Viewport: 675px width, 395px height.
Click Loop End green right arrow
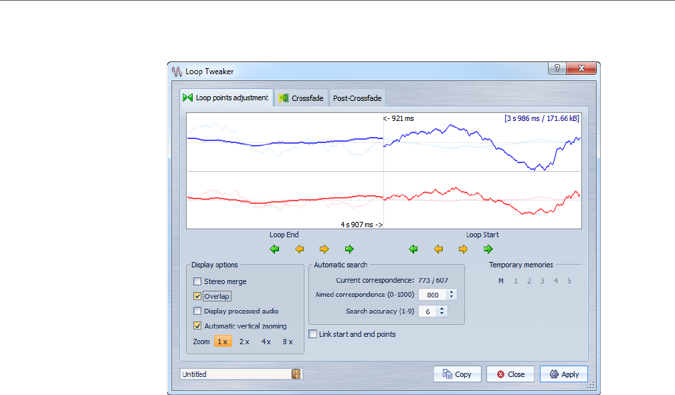pos(349,249)
